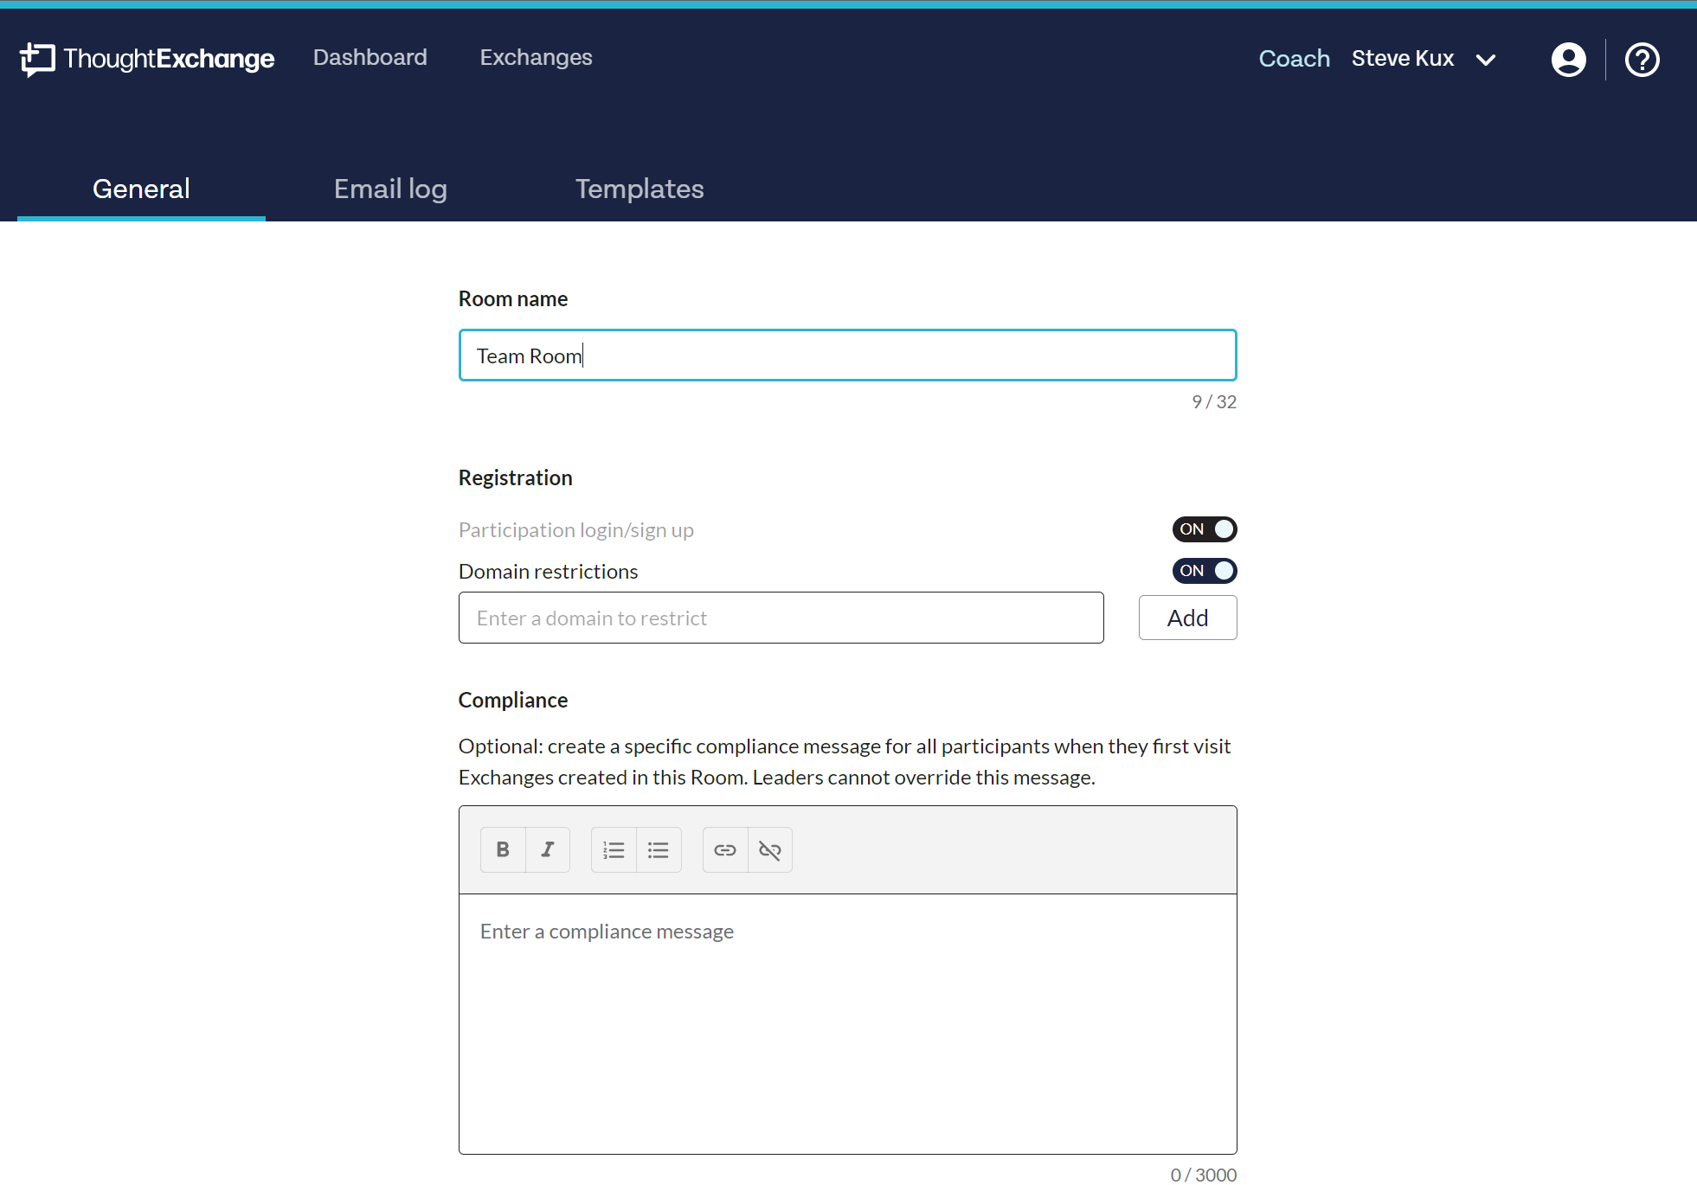The width and height of the screenshot is (1697, 1185).
Task: Go to Dashboard in top navigation
Action: pyautogui.click(x=370, y=57)
